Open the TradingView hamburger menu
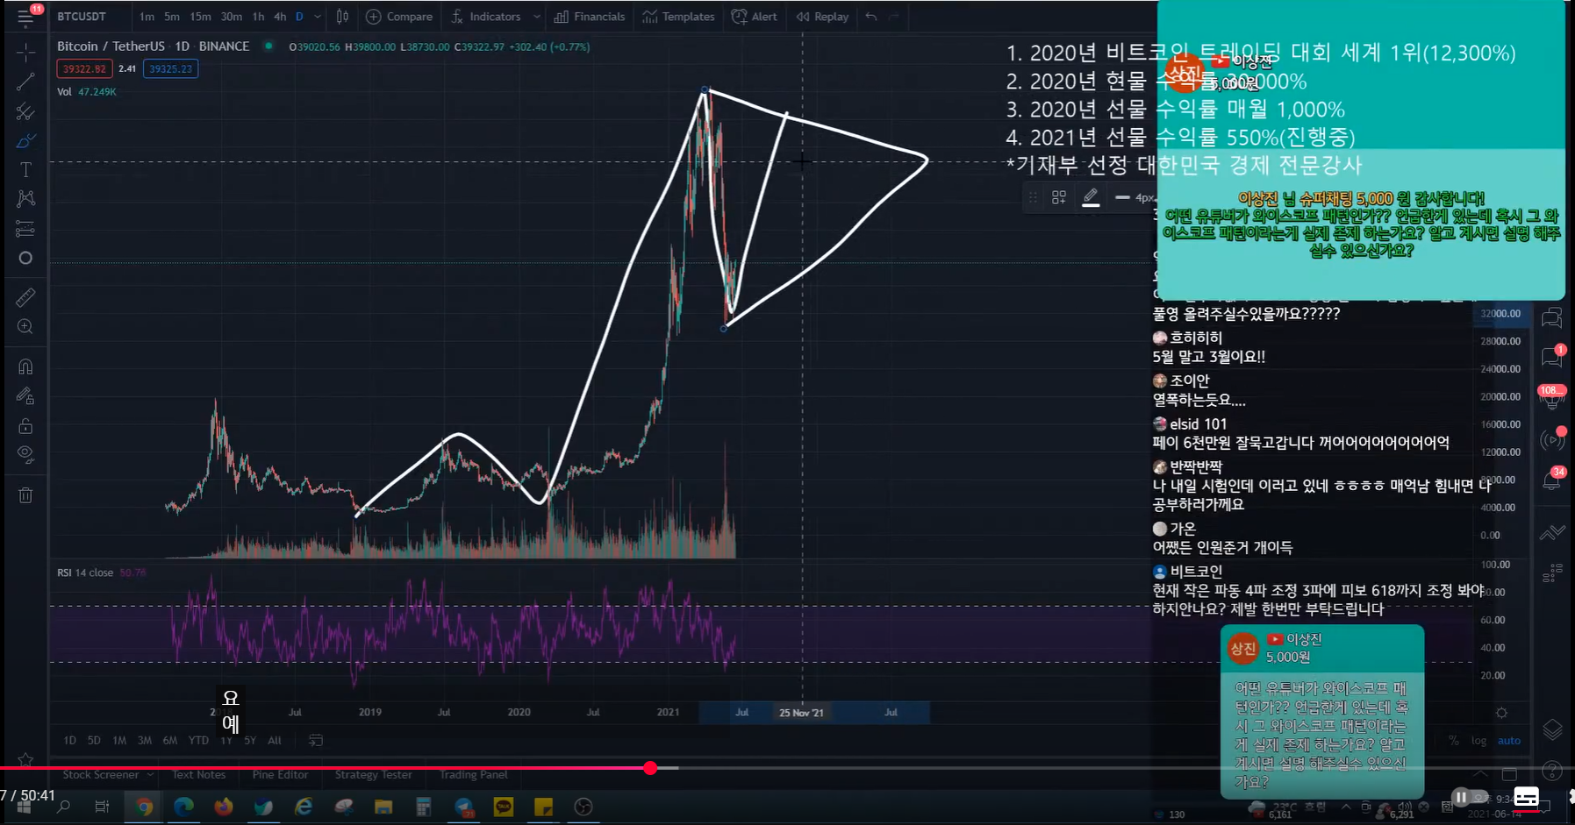The width and height of the screenshot is (1575, 825). click(25, 17)
